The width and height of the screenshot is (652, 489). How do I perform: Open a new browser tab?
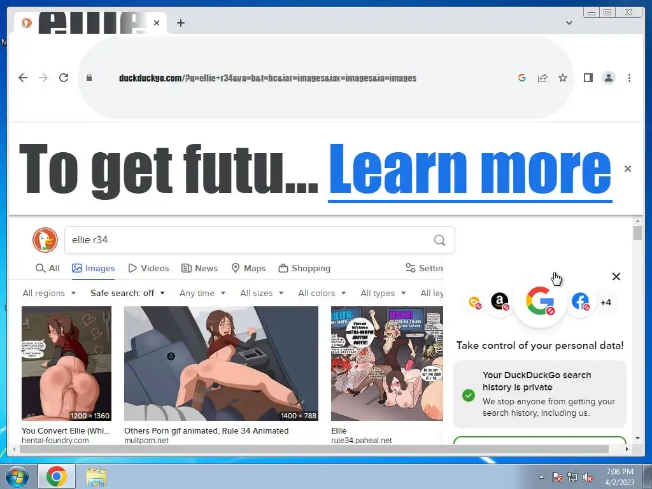coord(180,23)
